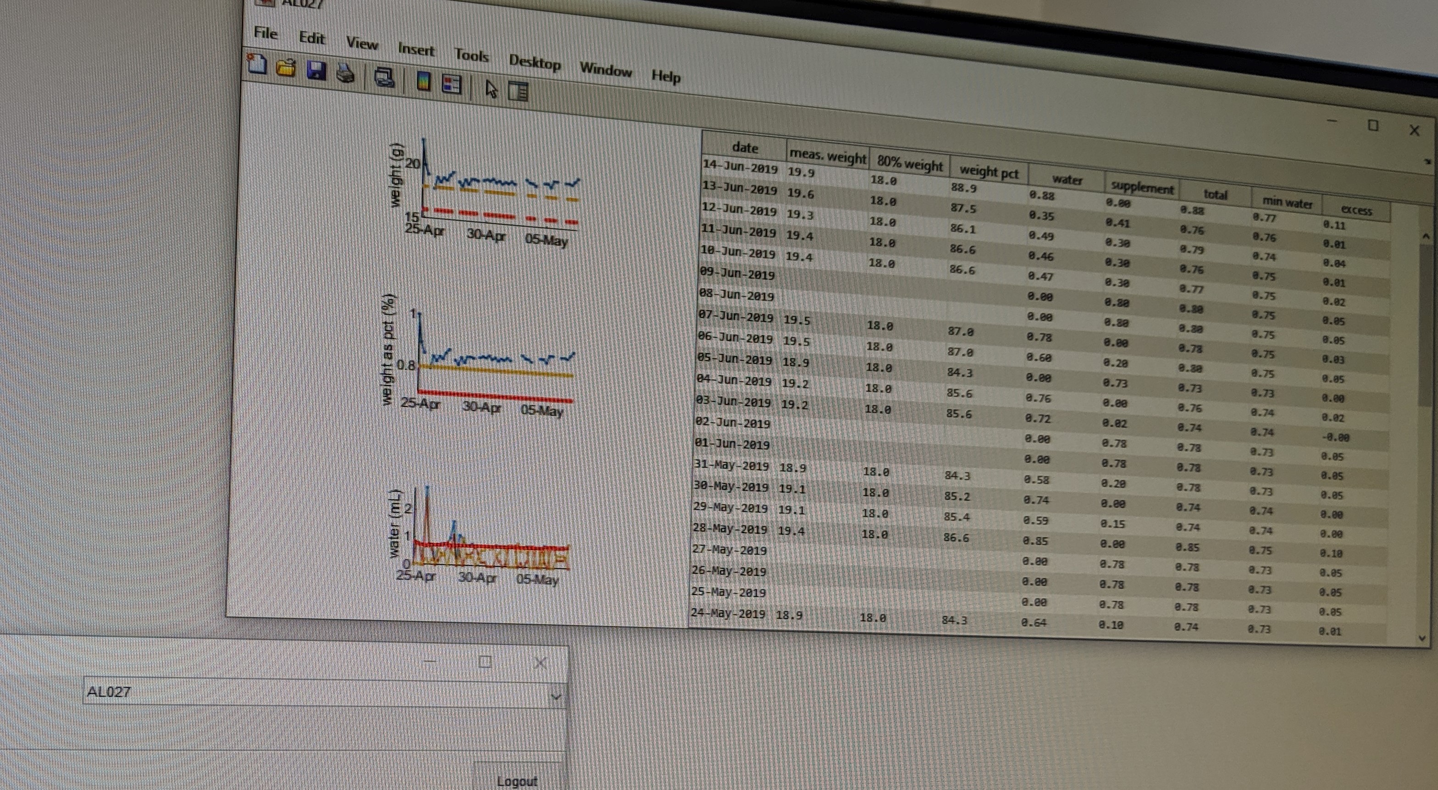Select the 14-Jun-2019 date cell
Screen dimensions: 1438x790
pyautogui.click(x=740, y=166)
